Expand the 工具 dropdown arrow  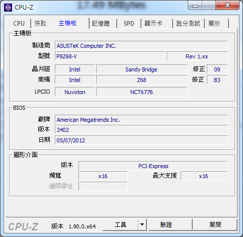tap(142, 224)
